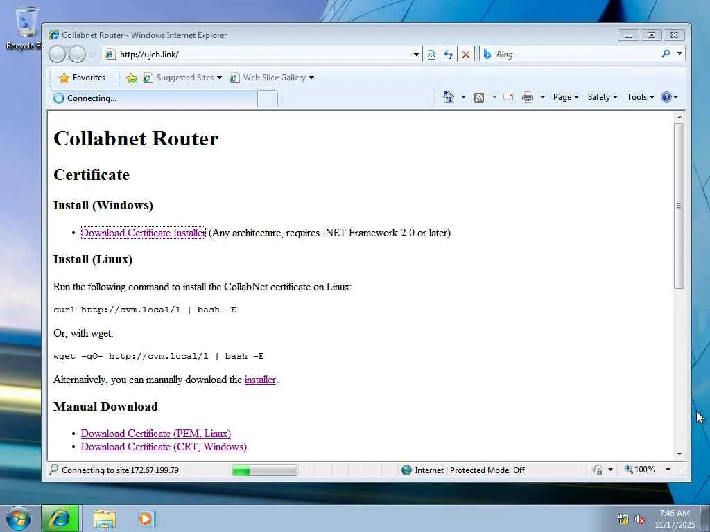Click the muted volume tray icon
The image size is (710, 532).
point(640,520)
